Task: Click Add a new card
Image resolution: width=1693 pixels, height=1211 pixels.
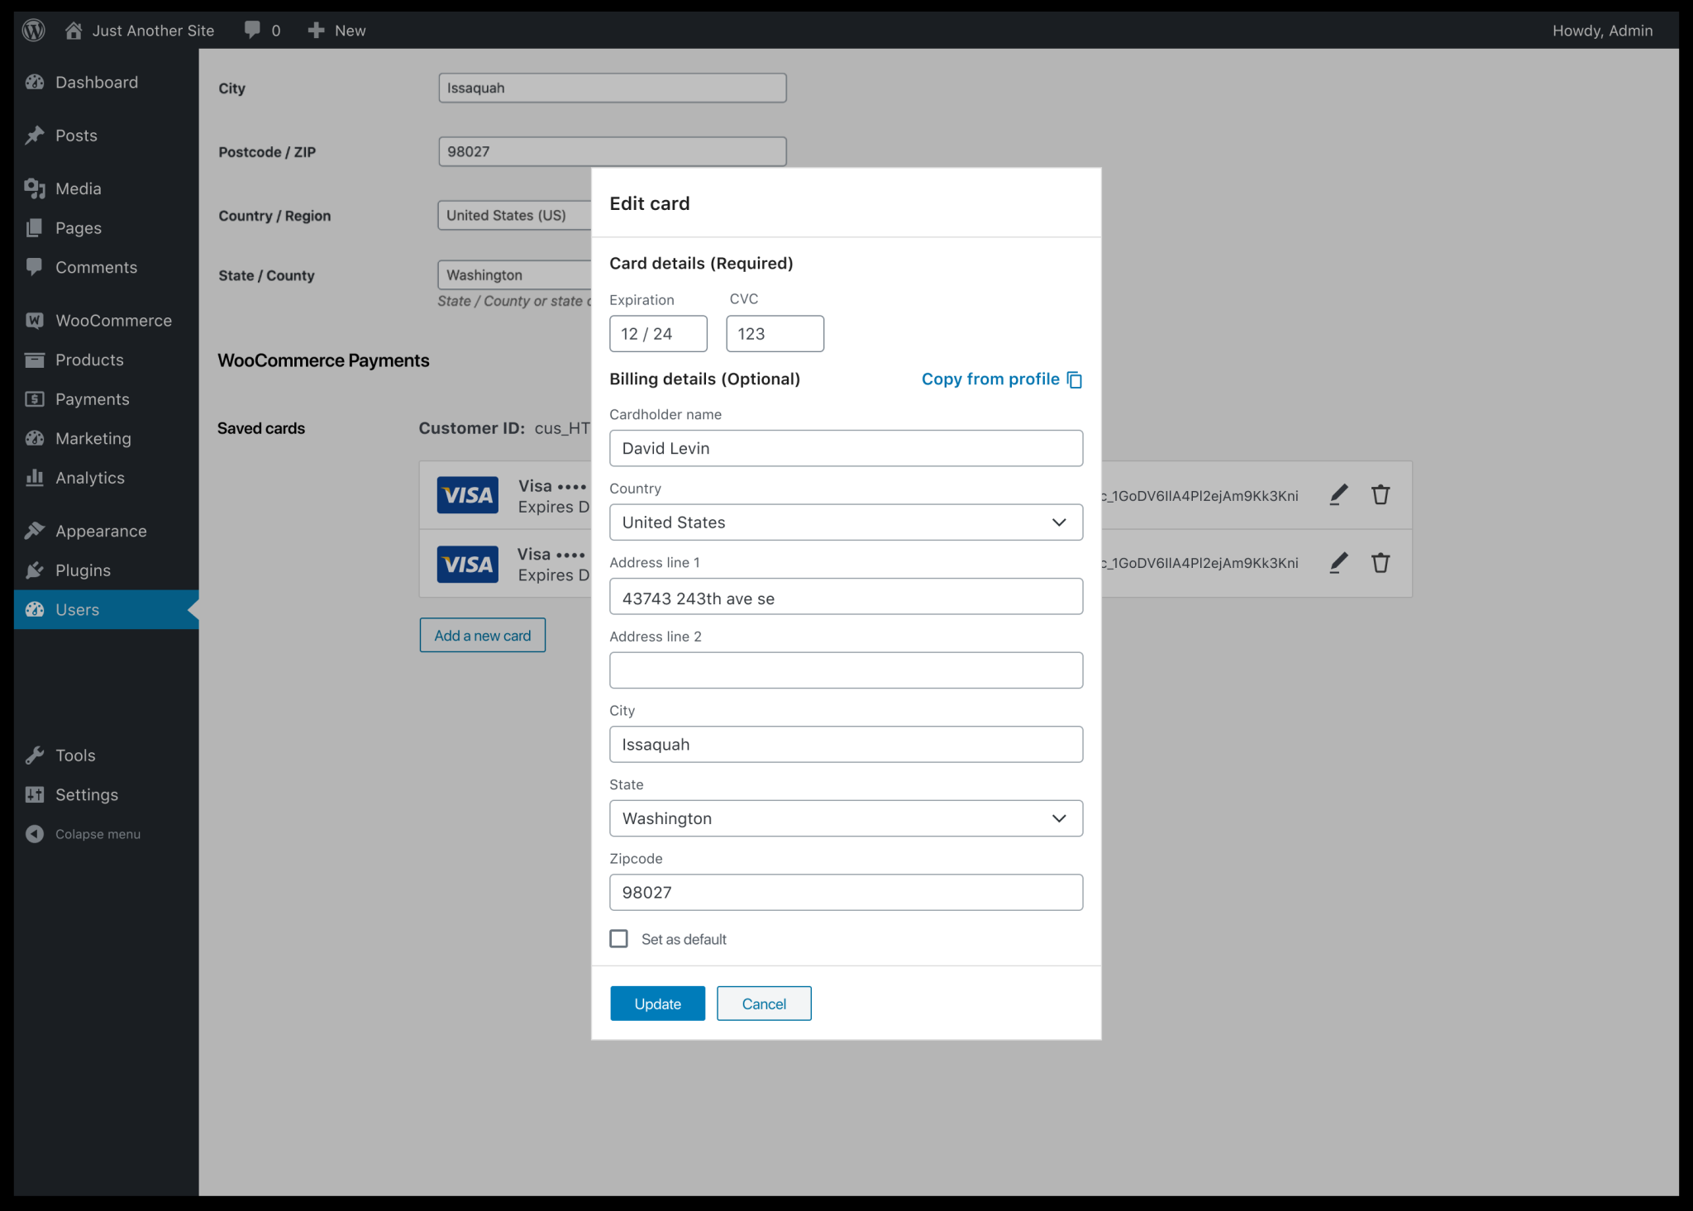Action: [x=482, y=635]
